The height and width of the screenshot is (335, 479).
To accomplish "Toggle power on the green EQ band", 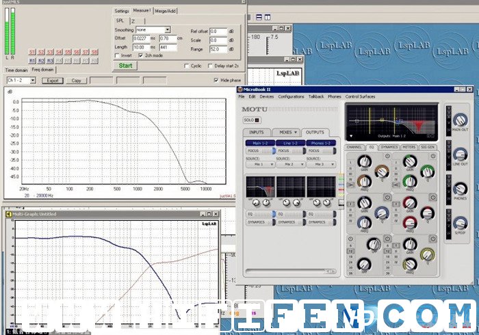I will tap(433, 156).
